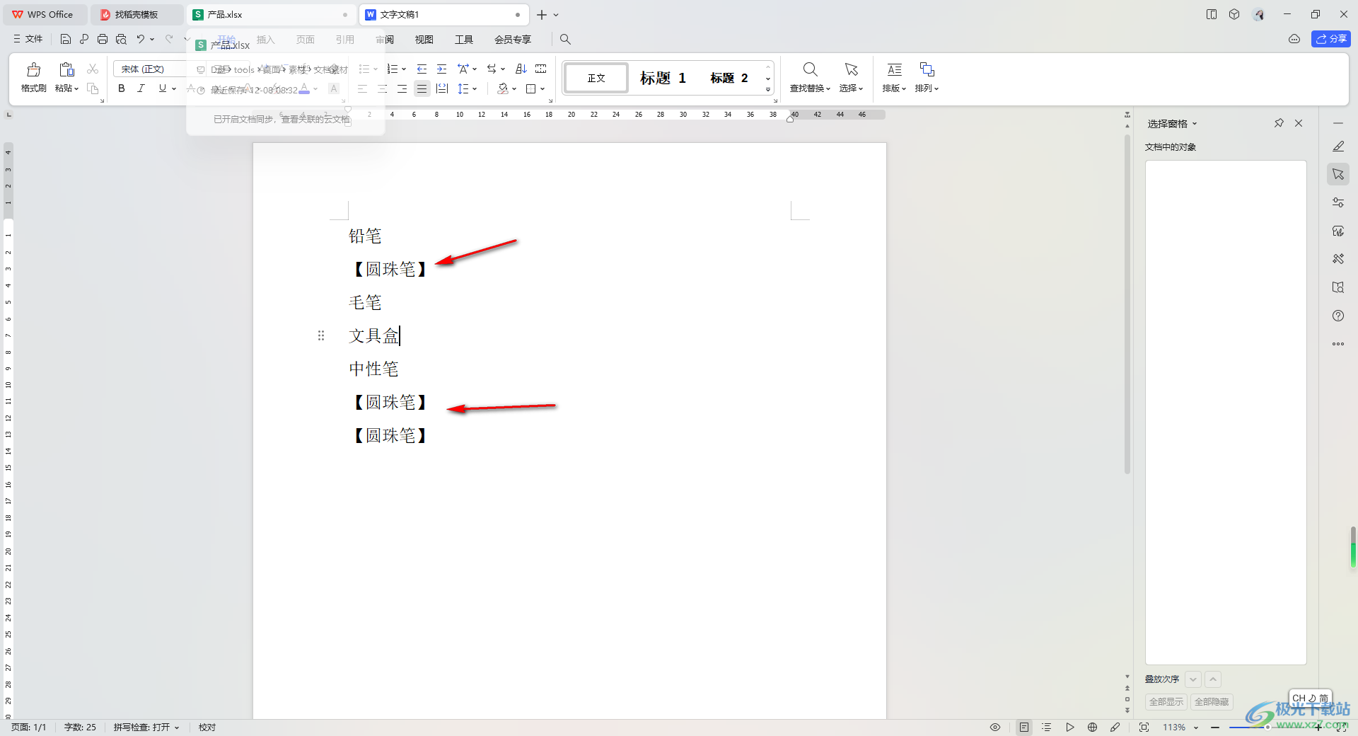Click the Paste (粘贴) clipboard icon
This screenshot has width=1358, height=736.
tap(66, 69)
